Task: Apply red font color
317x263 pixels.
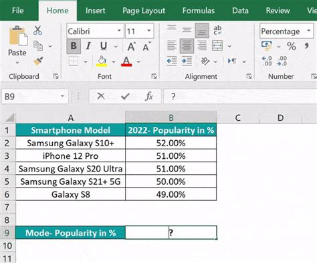Action: pyautogui.click(x=126, y=61)
